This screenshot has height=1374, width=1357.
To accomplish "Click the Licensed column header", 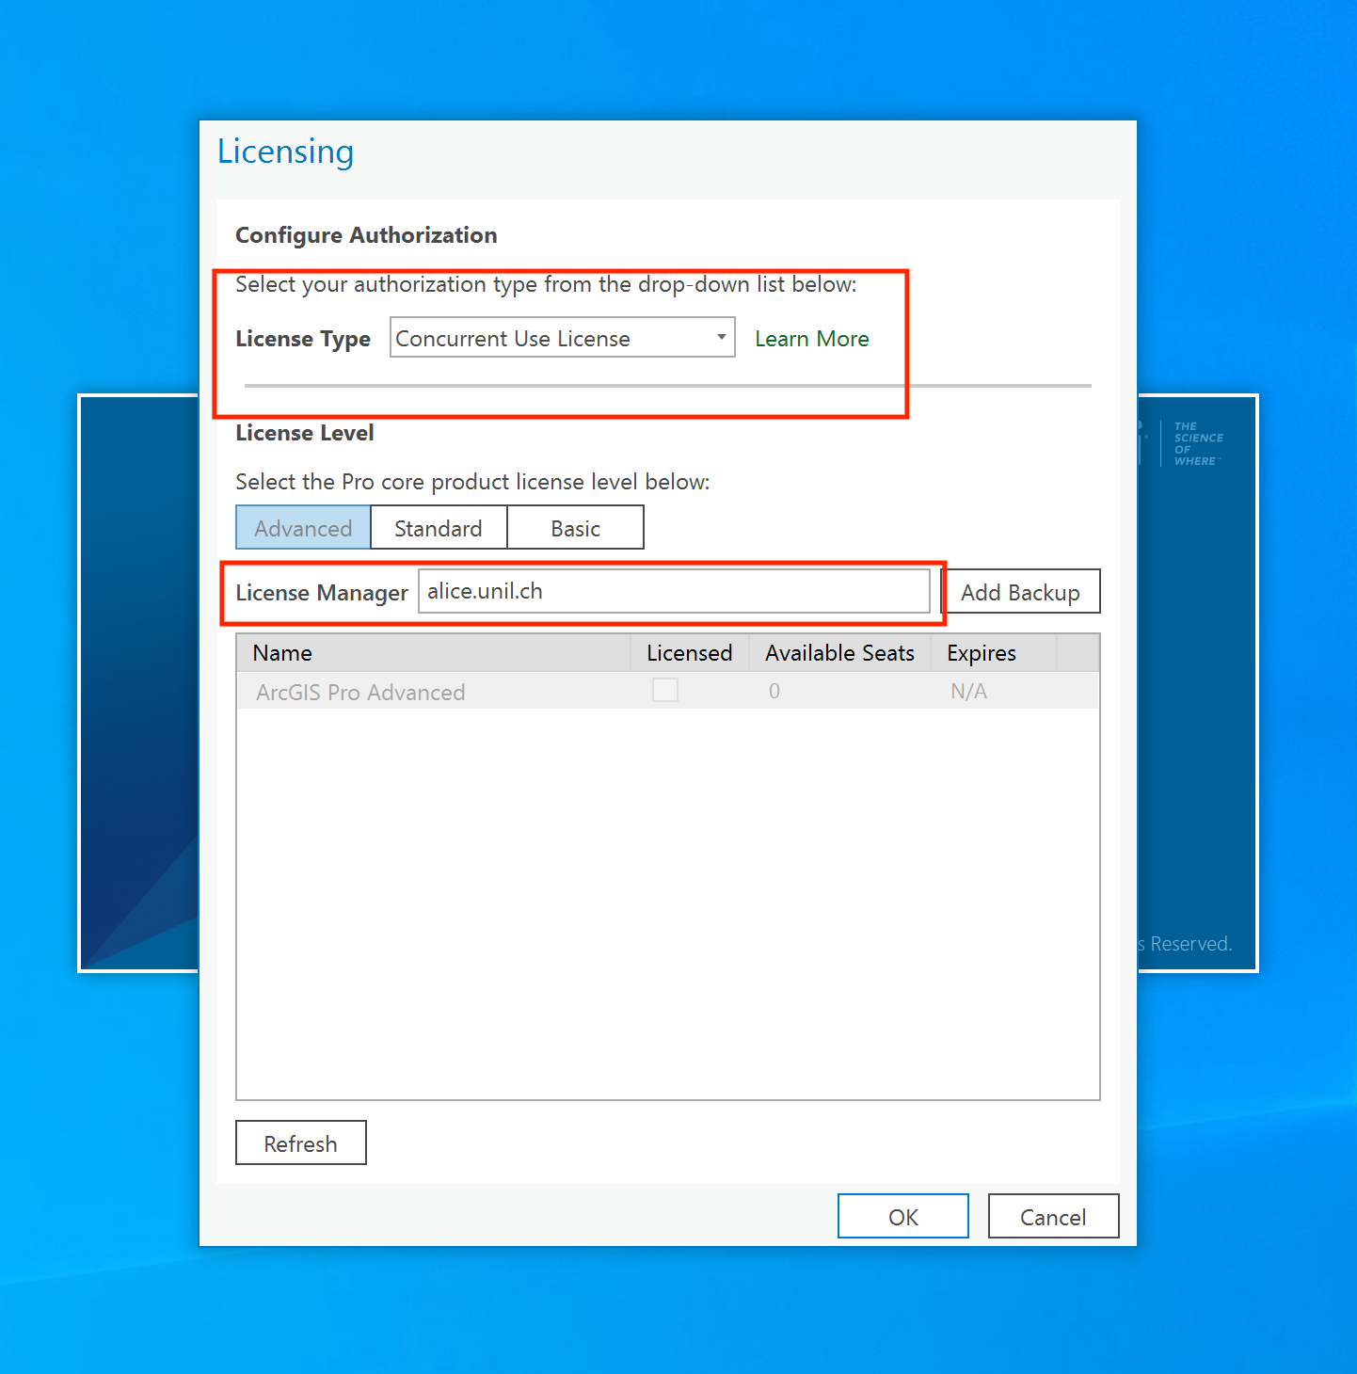I will pyautogui.click(x=689, y=653).
